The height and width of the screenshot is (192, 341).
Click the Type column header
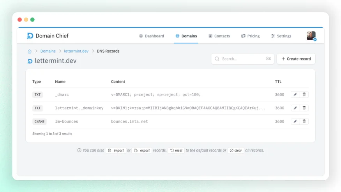(37, 82)
